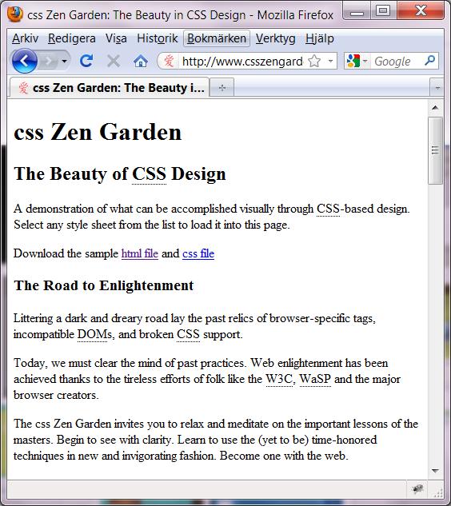This screenshot has height=506, width=451.
Task: Go to the home page icon
Action: point(141,61)
